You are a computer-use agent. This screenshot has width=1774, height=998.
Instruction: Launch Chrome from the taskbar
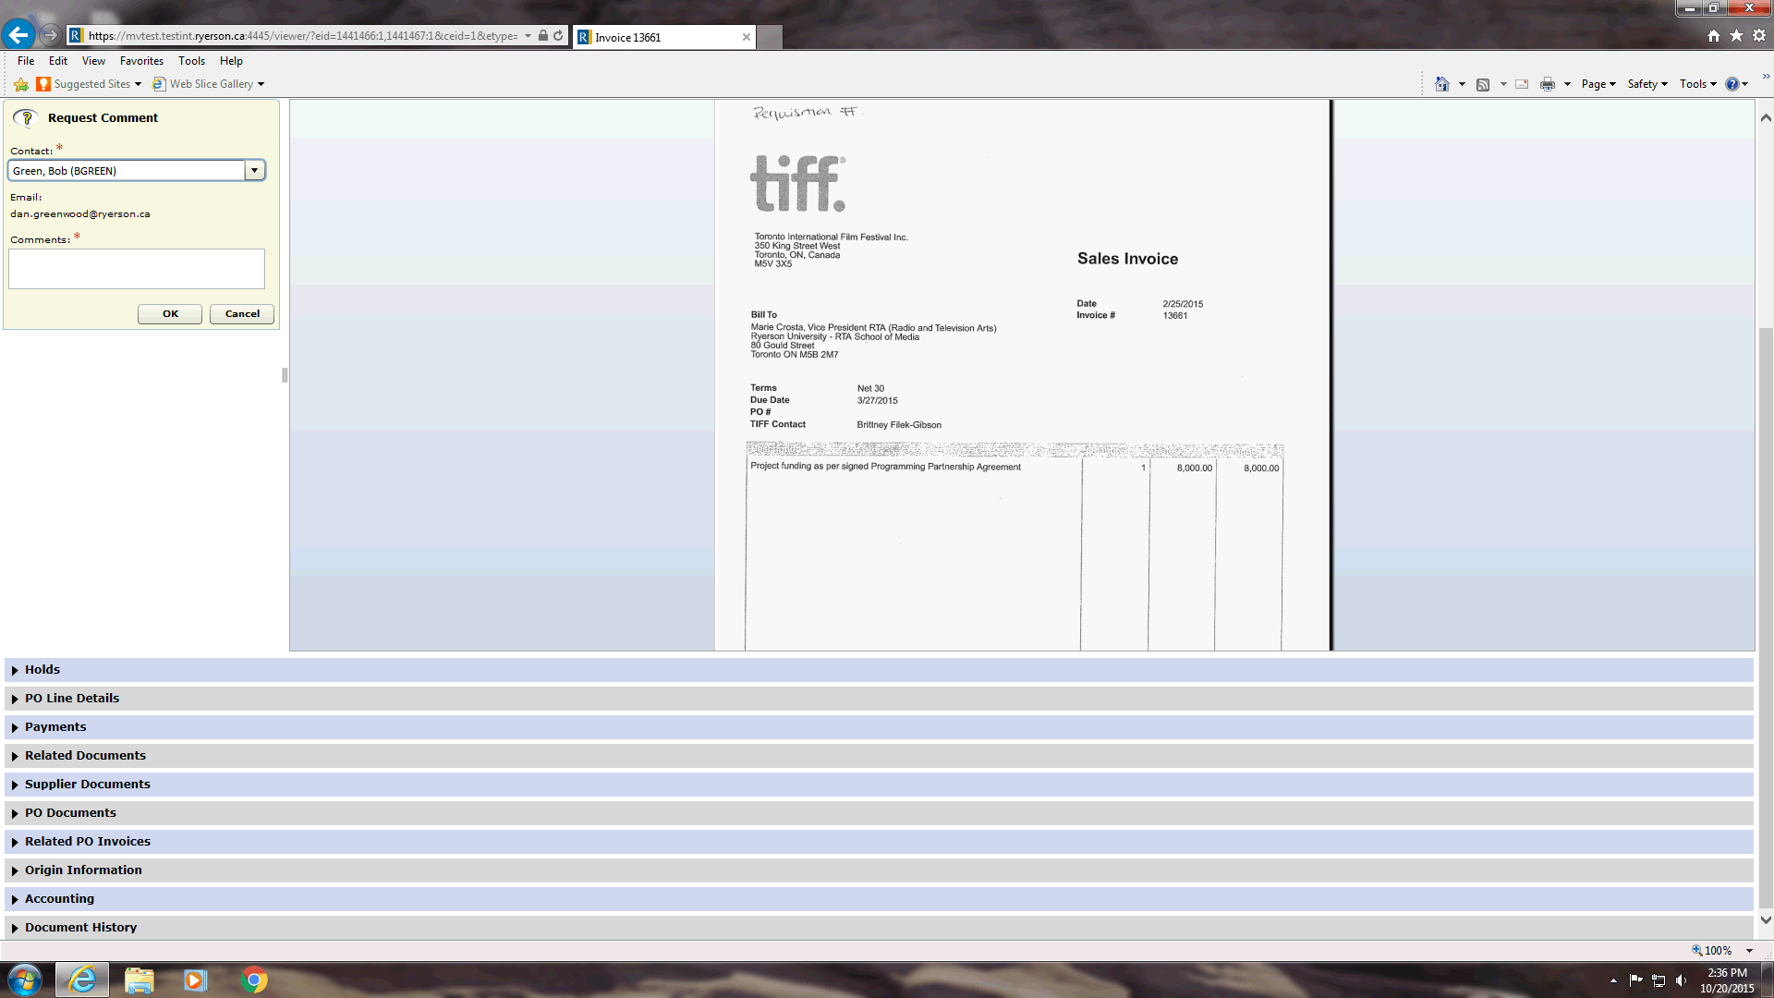(x=253, y=980)
